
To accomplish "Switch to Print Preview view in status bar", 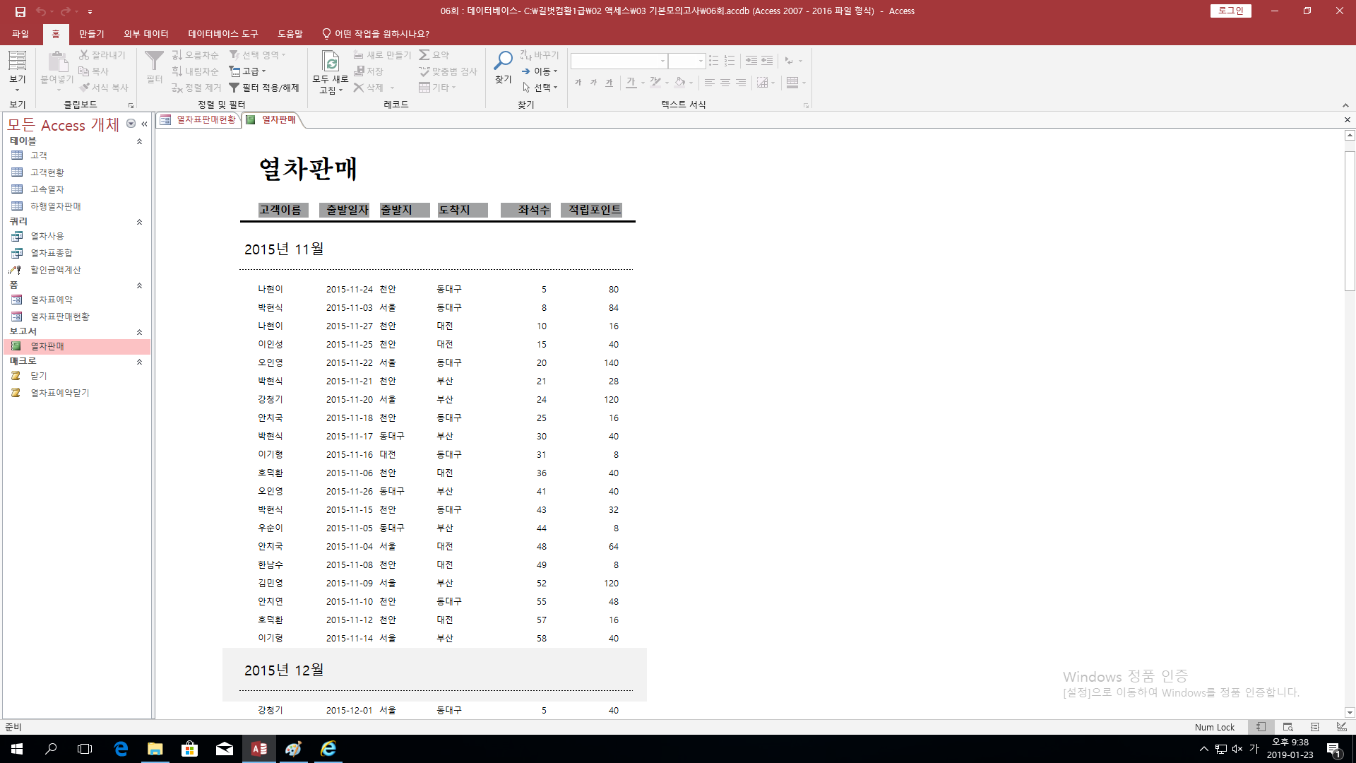I will pyautogui.click(x=1287, y=727).
